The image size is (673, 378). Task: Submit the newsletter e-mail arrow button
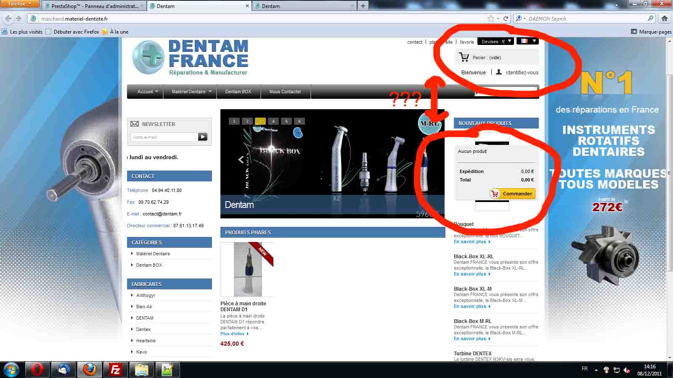203,137
